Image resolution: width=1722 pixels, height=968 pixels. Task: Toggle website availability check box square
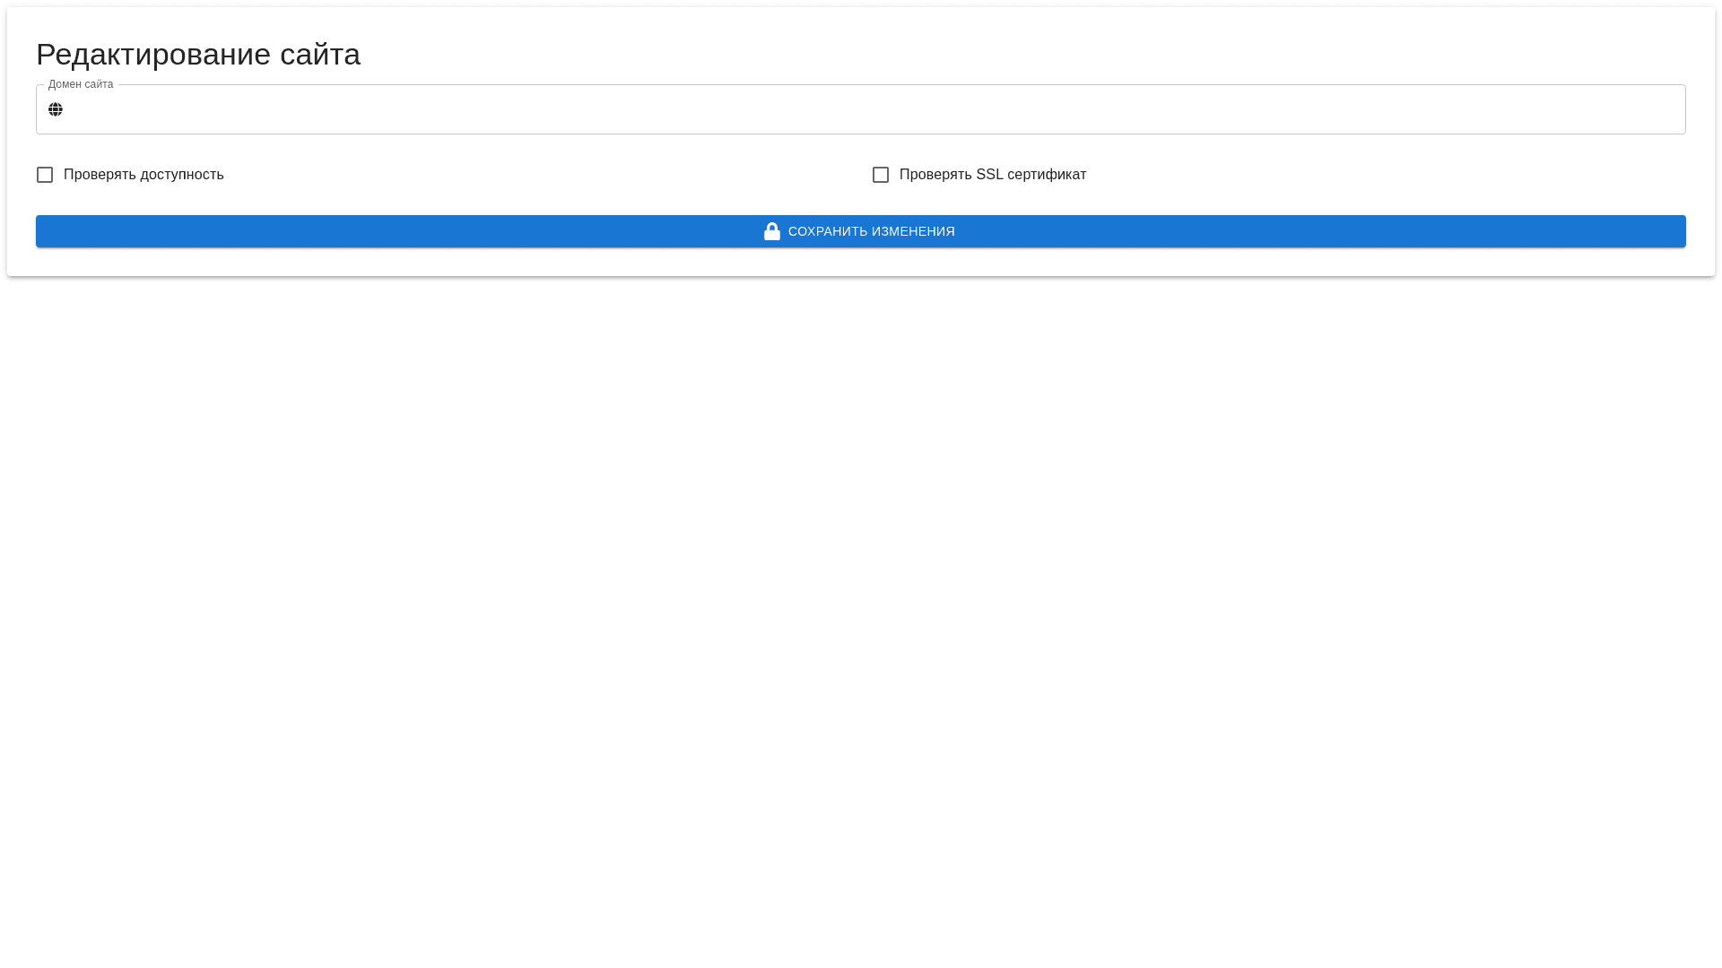pyautogui.click(x=45, y=175)
